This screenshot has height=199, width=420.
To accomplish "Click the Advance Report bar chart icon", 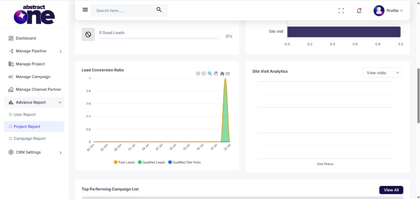I will pos(11,102).
